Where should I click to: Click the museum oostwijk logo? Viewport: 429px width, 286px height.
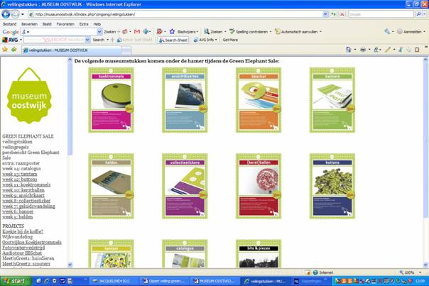(x=29, y=96)
